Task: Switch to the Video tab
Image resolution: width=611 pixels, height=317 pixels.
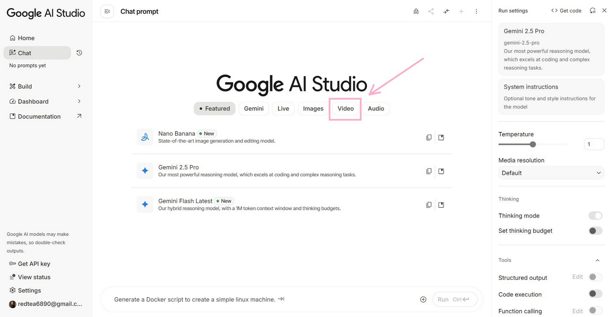Action: 345,109
